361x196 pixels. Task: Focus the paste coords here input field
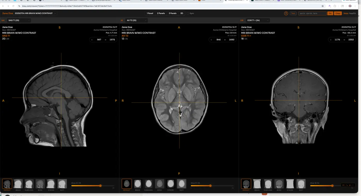point(312,13)
